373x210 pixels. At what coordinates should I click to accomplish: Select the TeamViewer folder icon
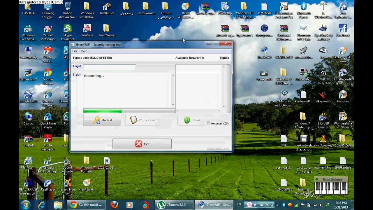(107, 31)
